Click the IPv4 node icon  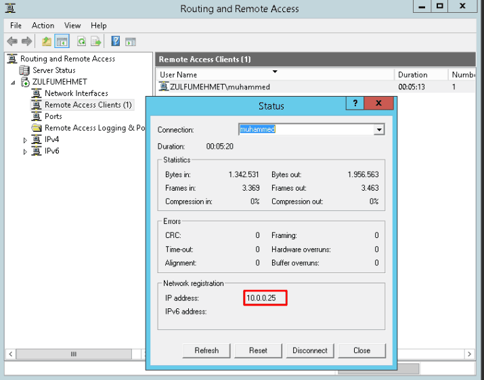point(37,139)
